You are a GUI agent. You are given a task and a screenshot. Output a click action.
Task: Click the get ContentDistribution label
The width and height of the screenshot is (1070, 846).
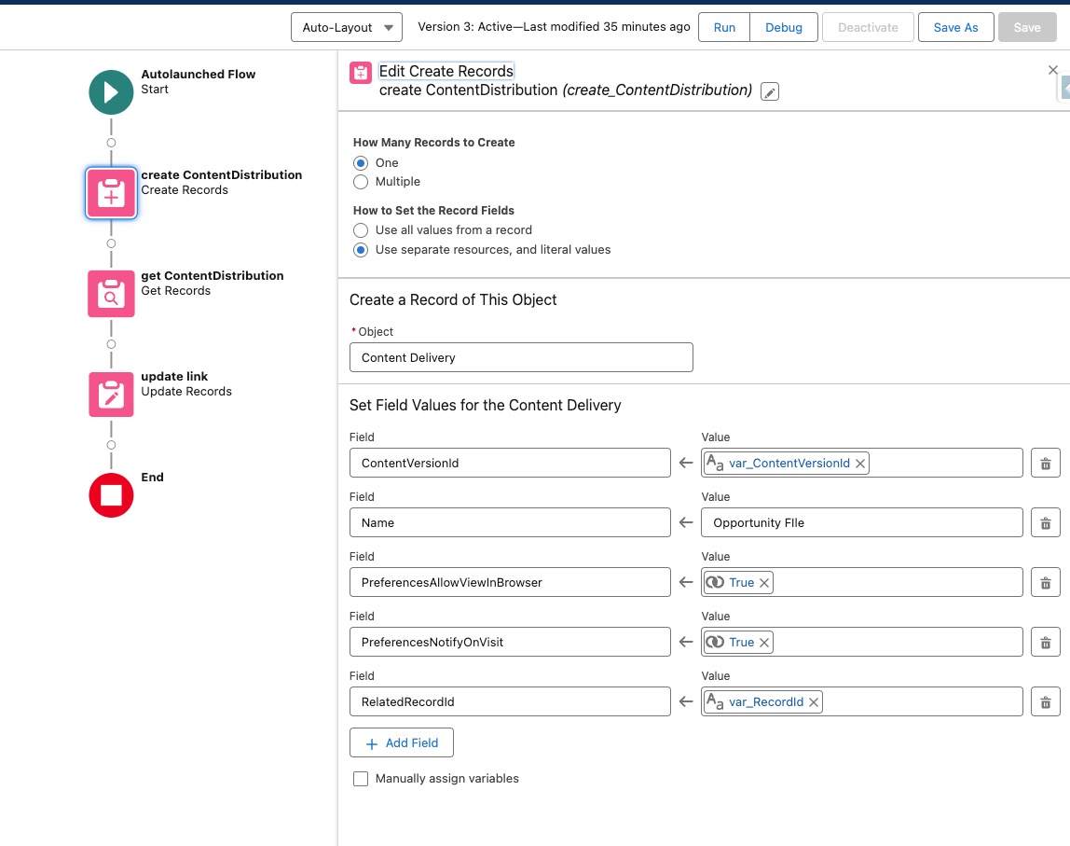point(213,276)
